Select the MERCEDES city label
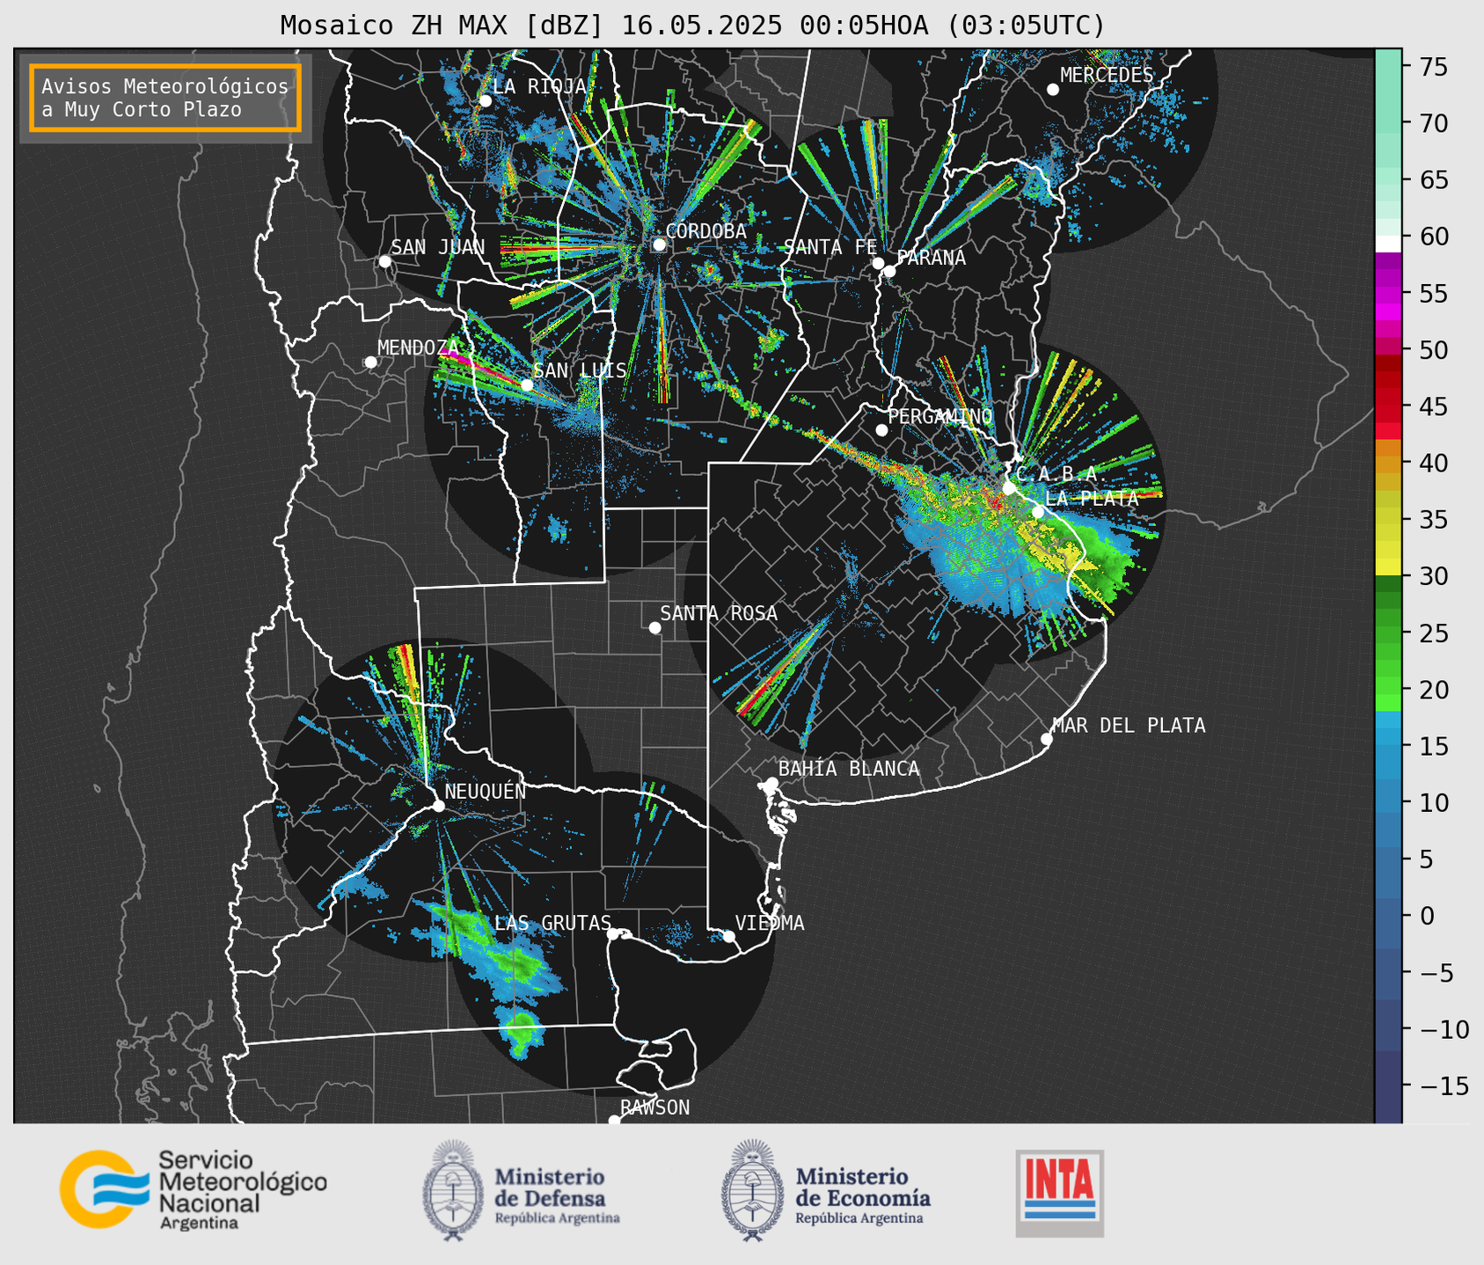This screenshot has width=1484, height=1265. (x=1107, y=75)
